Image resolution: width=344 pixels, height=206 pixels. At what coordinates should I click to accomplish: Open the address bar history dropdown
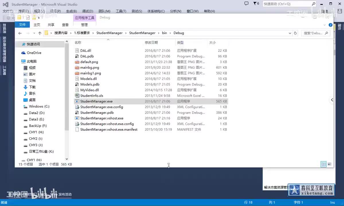tap(289, 33)
